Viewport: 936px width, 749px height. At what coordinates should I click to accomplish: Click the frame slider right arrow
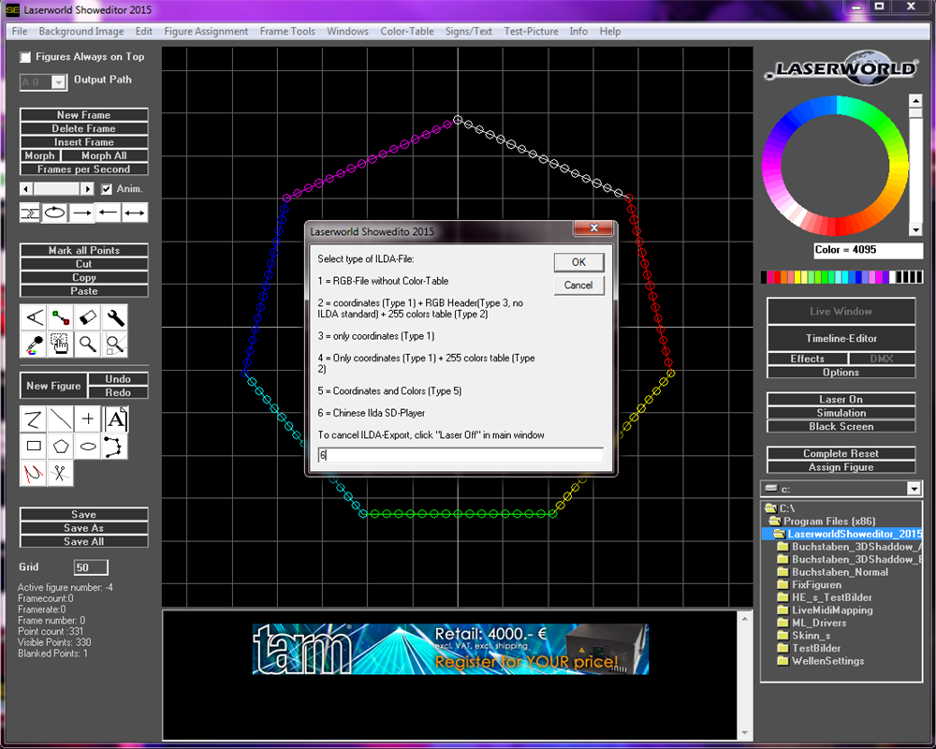point(88,189)
